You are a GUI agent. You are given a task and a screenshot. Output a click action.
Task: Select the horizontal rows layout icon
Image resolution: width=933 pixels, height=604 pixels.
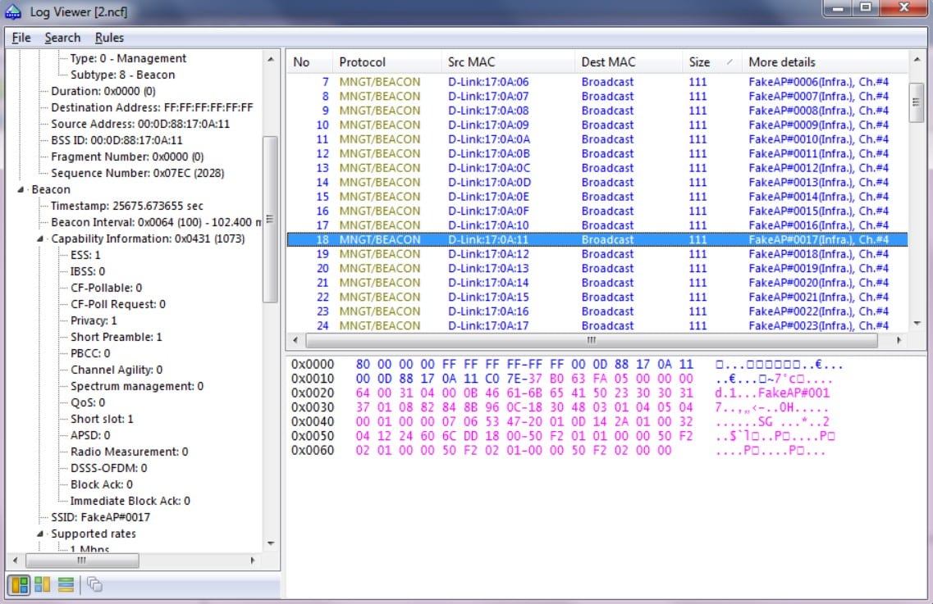pyautogui.click(x=66, y=585)
